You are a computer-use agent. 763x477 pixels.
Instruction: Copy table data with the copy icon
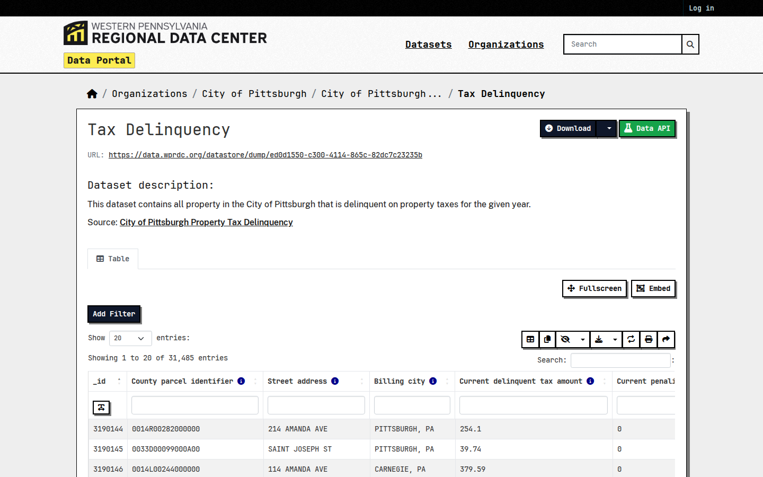click(547, 339)
